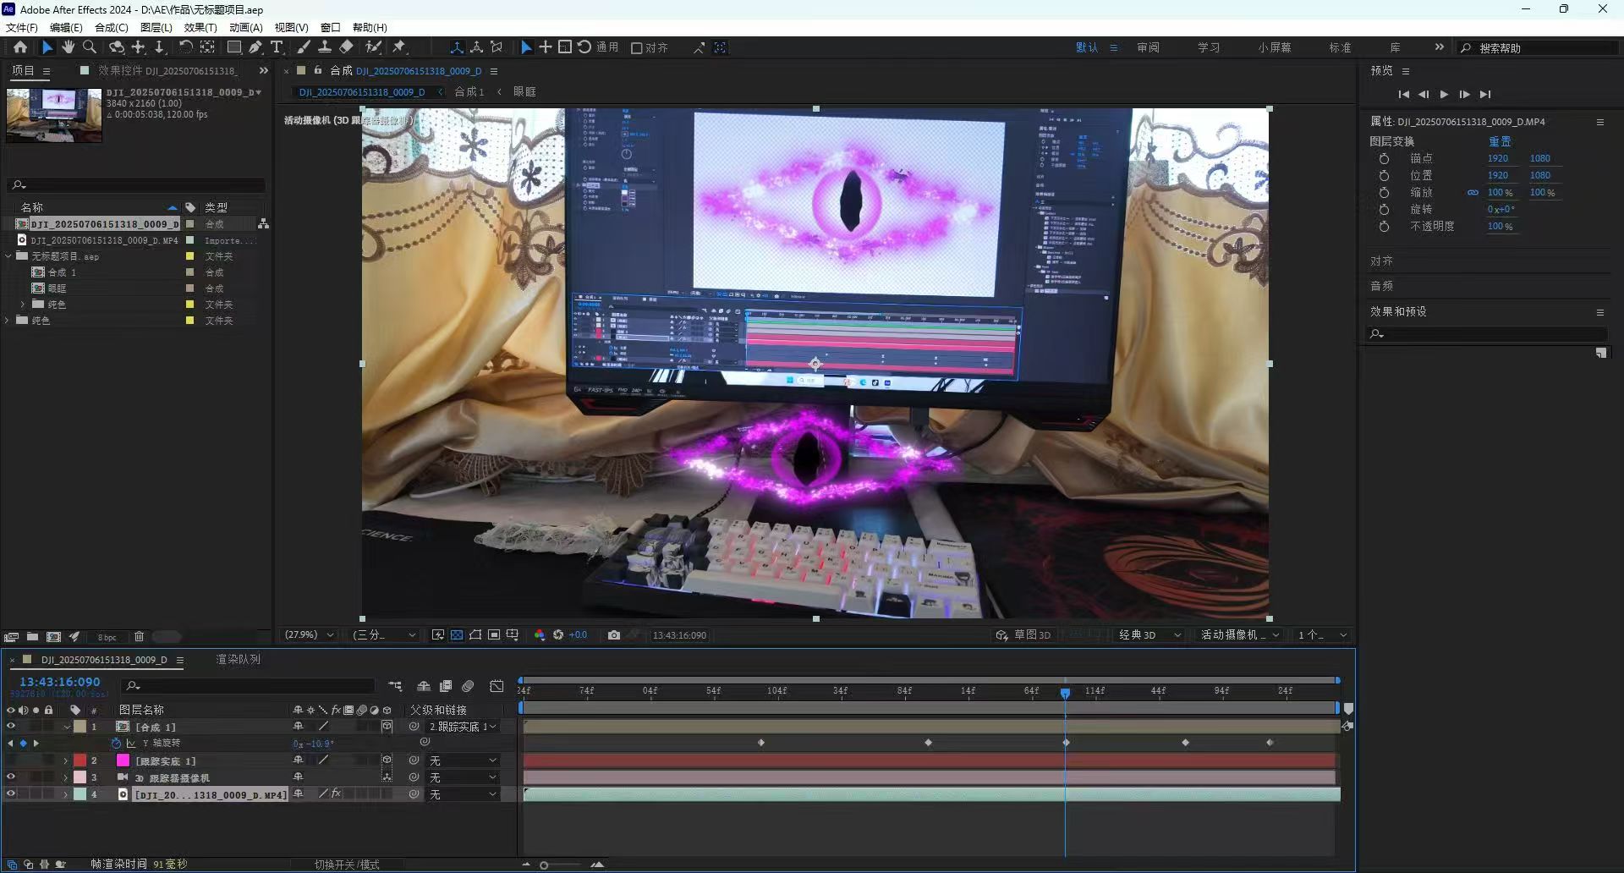Jump to first frame in Preview panel
Screen dimensions: 1624x873
(x=1403, y=95)
